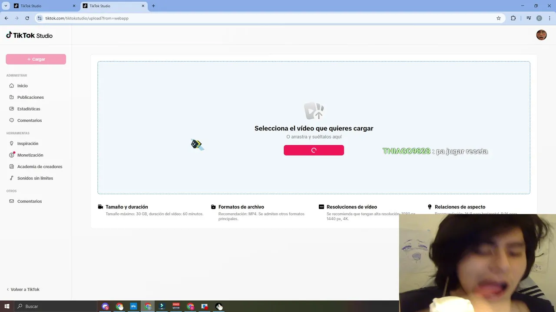The height and width of the screenshot is (312, 556).
Task: Open the Chrome three-dot menu
Action: pyautogui.click(x=549, y=18)
